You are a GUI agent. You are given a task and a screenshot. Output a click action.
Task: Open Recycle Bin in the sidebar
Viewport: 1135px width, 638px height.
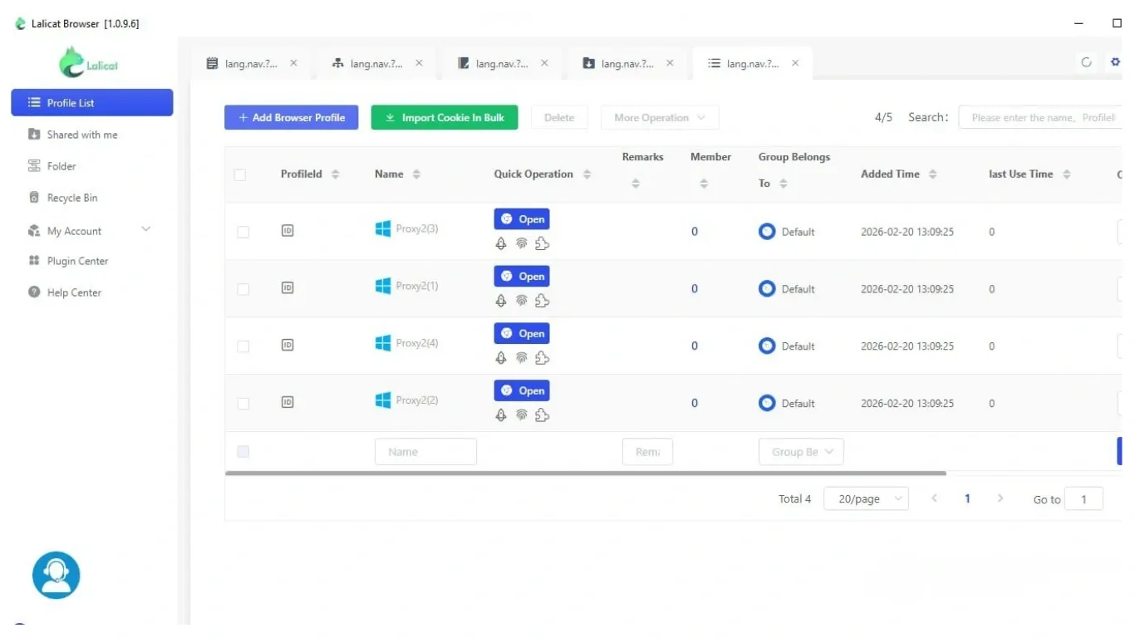[72, 198]
